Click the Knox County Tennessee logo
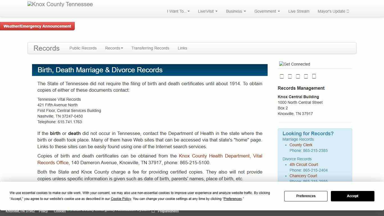The width and height of the screenshot is (384, 216). pos(60,4)
